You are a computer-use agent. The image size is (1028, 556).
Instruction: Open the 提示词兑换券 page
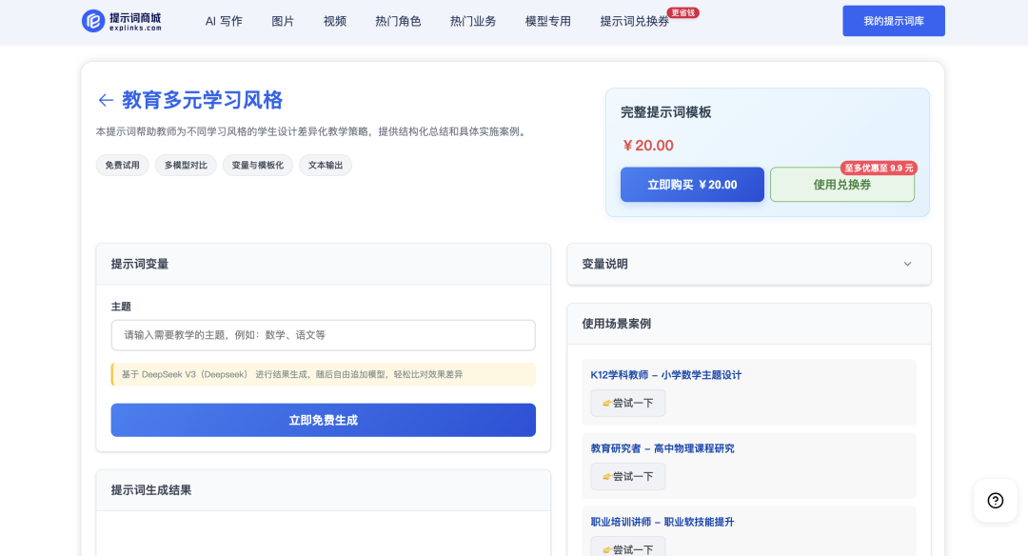tap(635, 21)
